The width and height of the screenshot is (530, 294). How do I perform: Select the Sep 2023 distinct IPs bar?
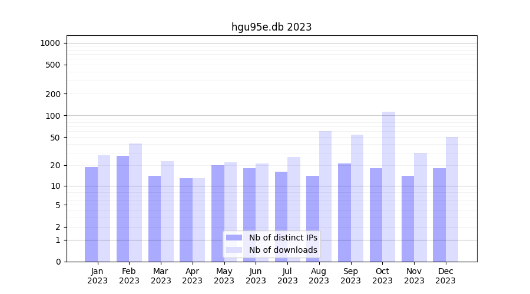[344, 212]
